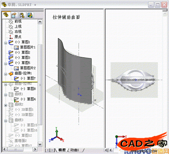Switch to the 动画1 tab
This screenshot has height=154, width=169.
(x=75, y=150)
